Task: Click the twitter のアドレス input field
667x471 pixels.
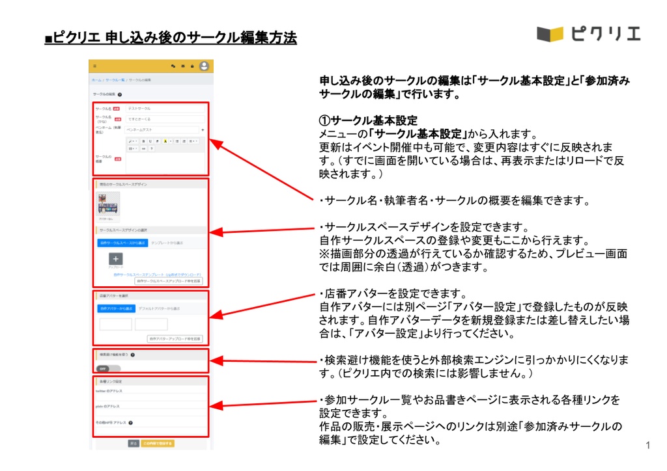Action: 150,397
